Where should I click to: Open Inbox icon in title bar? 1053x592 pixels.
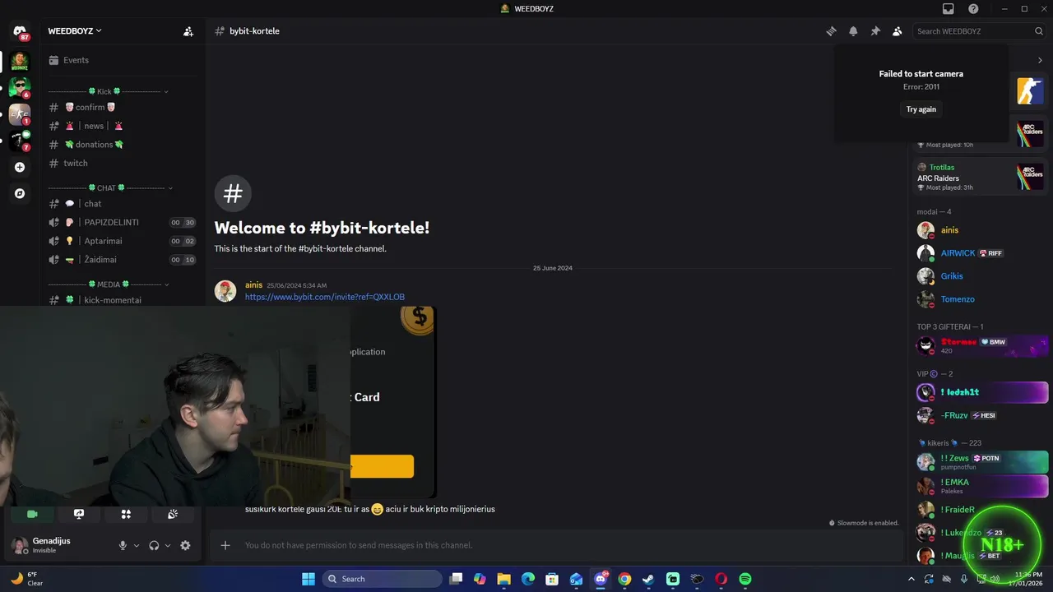[949, 9]
